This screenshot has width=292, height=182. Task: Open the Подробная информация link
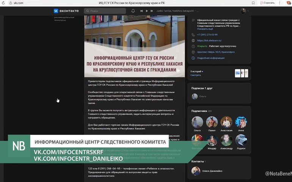pos(211,58)
